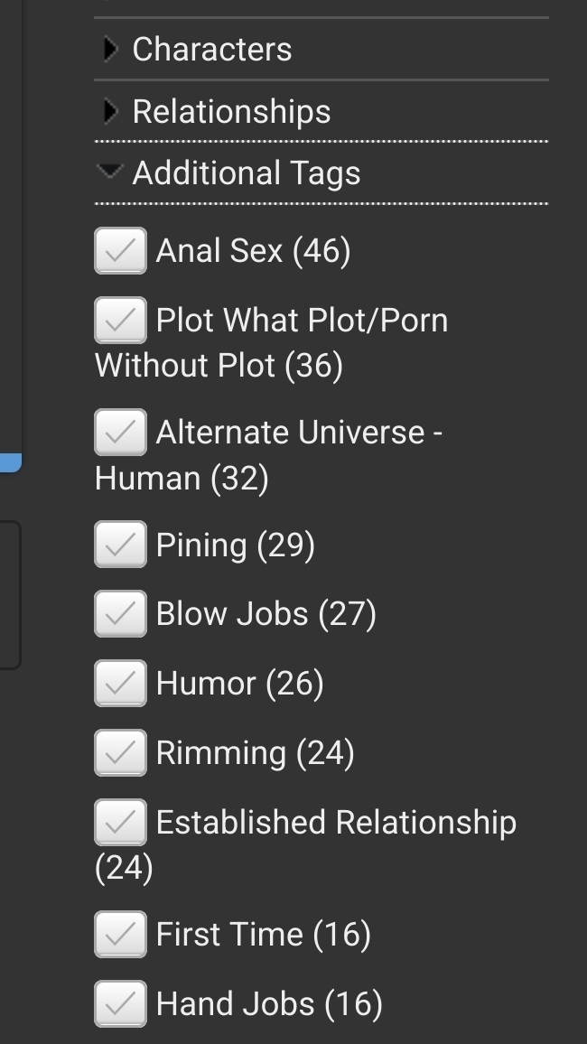Click the Relationships section arrow icon
This screenshot has width=587, height=1044.
(x=110, y=111)
